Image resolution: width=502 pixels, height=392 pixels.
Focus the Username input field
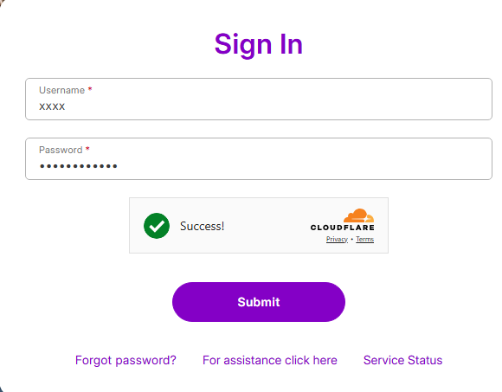click(259, 100)
